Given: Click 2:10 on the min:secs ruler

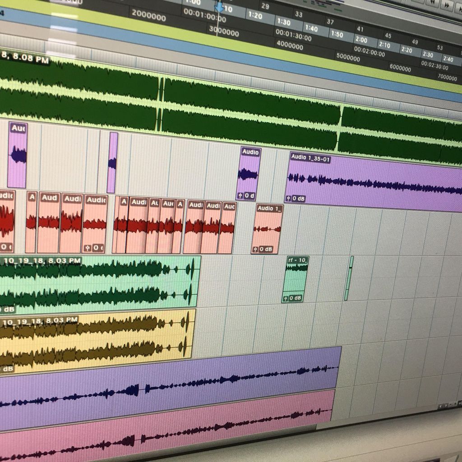Looking at the screenshot, I should (384, 45).
